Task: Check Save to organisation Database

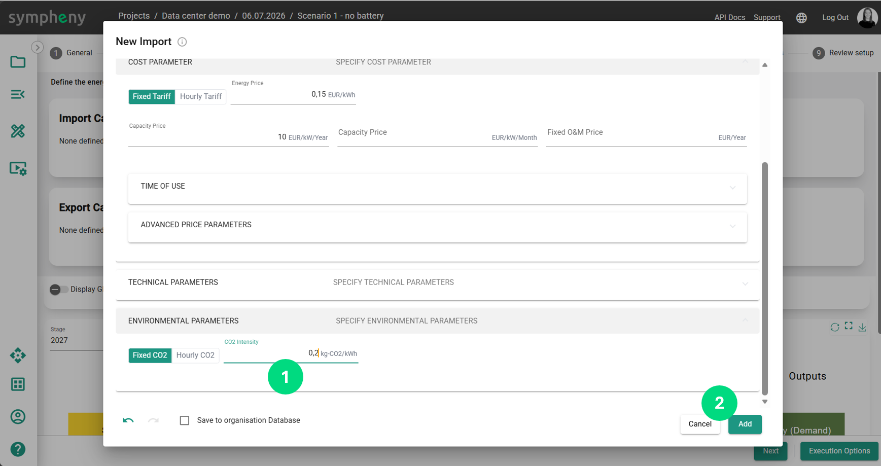Action: [x=185, y=420]
